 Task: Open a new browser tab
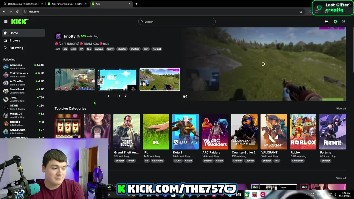click(136, 4)
